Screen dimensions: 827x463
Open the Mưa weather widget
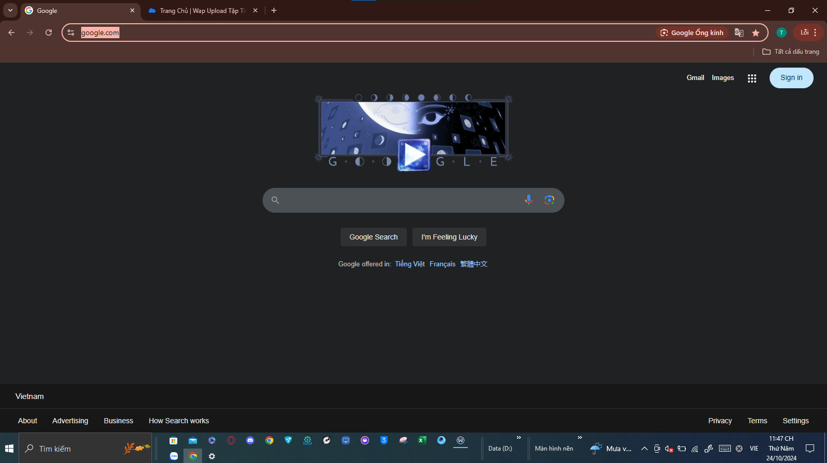611,449
